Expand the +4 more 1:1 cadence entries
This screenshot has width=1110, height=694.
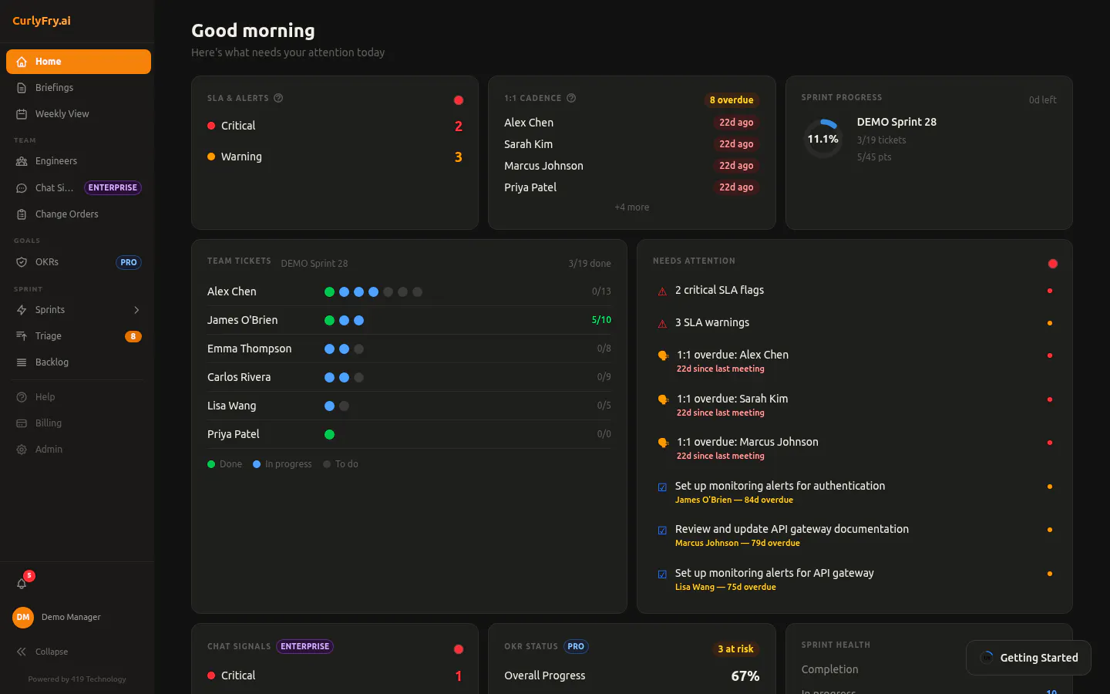632,207
